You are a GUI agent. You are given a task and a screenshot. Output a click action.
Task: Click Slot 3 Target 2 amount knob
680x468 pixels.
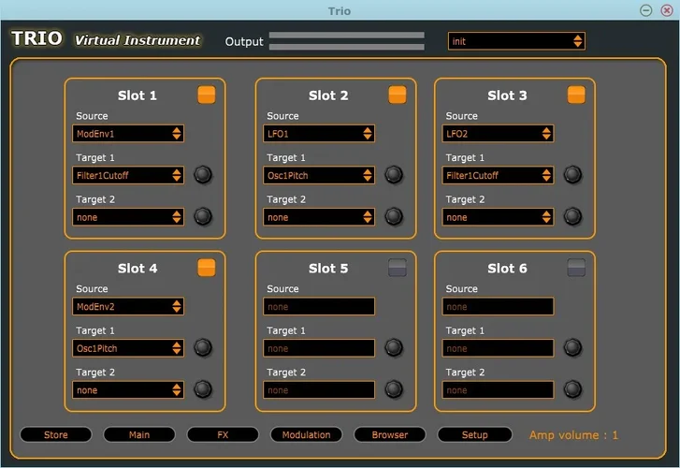pyautogui.click(x=572, y=216)
